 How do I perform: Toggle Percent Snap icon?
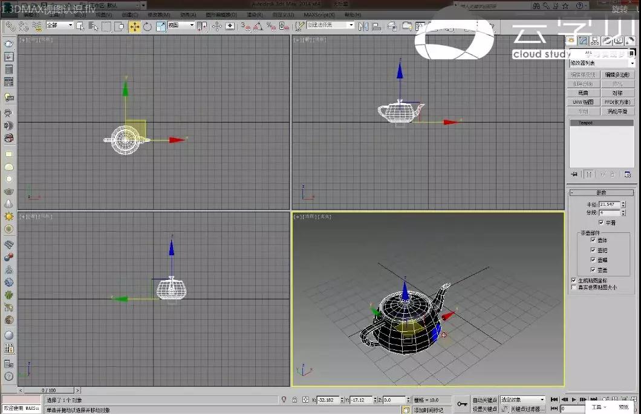coord(271,27)
